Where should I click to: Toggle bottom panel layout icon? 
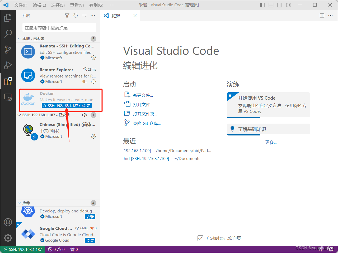pyautogui.click(x=271, y=5)
